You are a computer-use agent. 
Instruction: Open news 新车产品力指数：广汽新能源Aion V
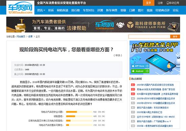coord(154,122)
